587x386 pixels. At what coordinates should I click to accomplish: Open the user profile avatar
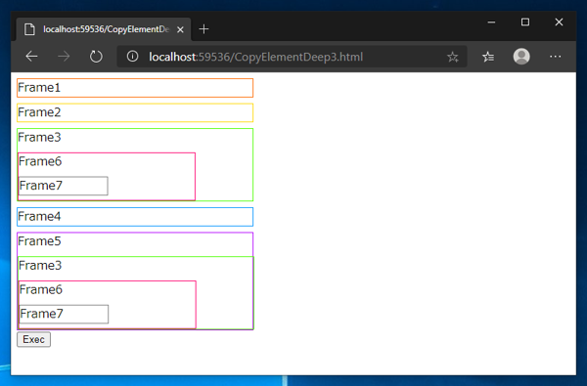[521, 57]
